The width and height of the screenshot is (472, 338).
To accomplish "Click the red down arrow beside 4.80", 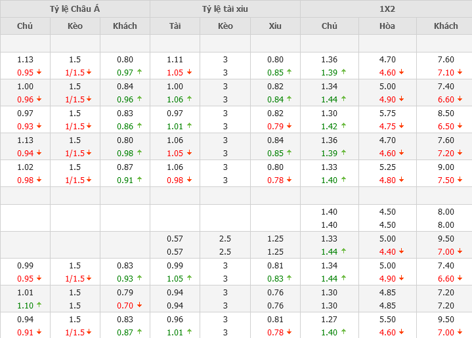I will [402, 180].
